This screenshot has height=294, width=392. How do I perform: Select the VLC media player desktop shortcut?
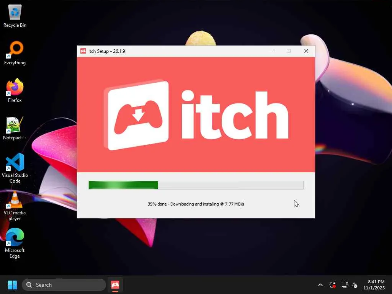coord(15,206)
